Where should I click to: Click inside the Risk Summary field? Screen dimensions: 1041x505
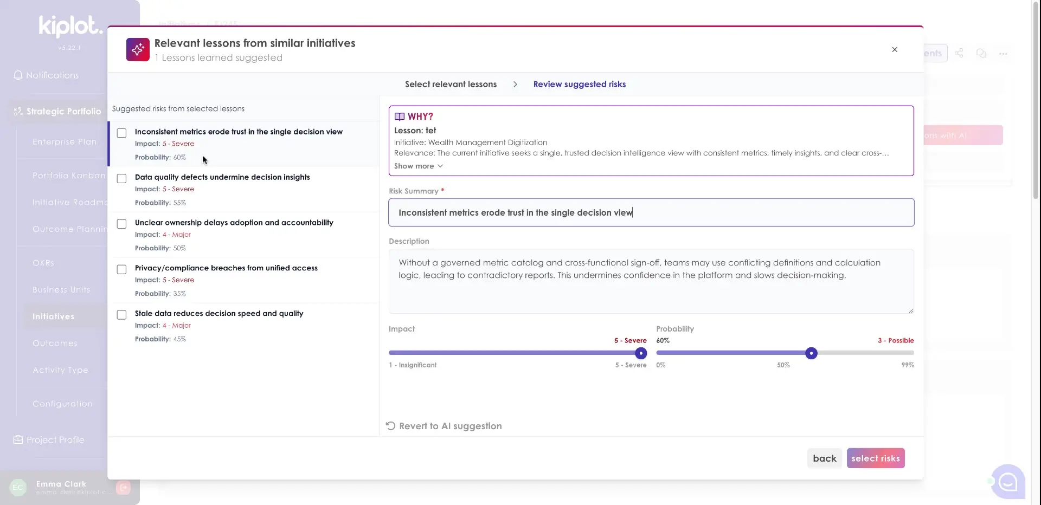[651, 212]
